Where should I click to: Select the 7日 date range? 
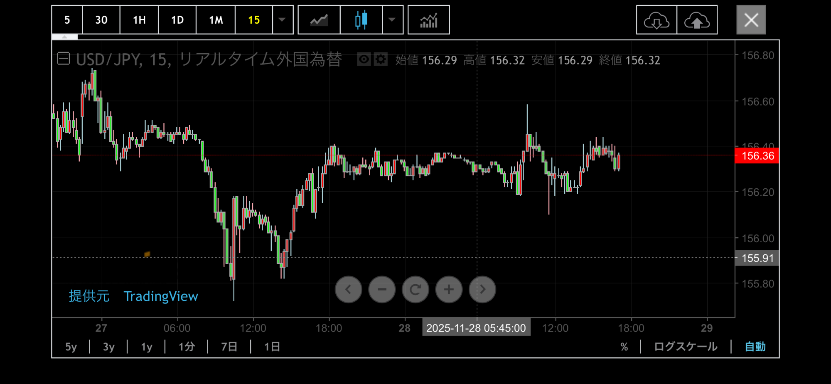(x=229, y=347)
